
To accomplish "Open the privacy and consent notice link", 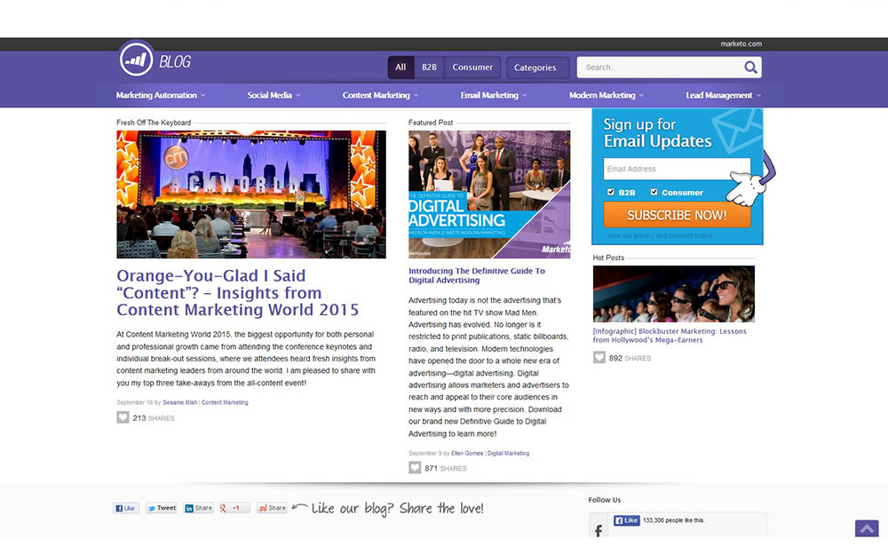I will click(659, 235).
